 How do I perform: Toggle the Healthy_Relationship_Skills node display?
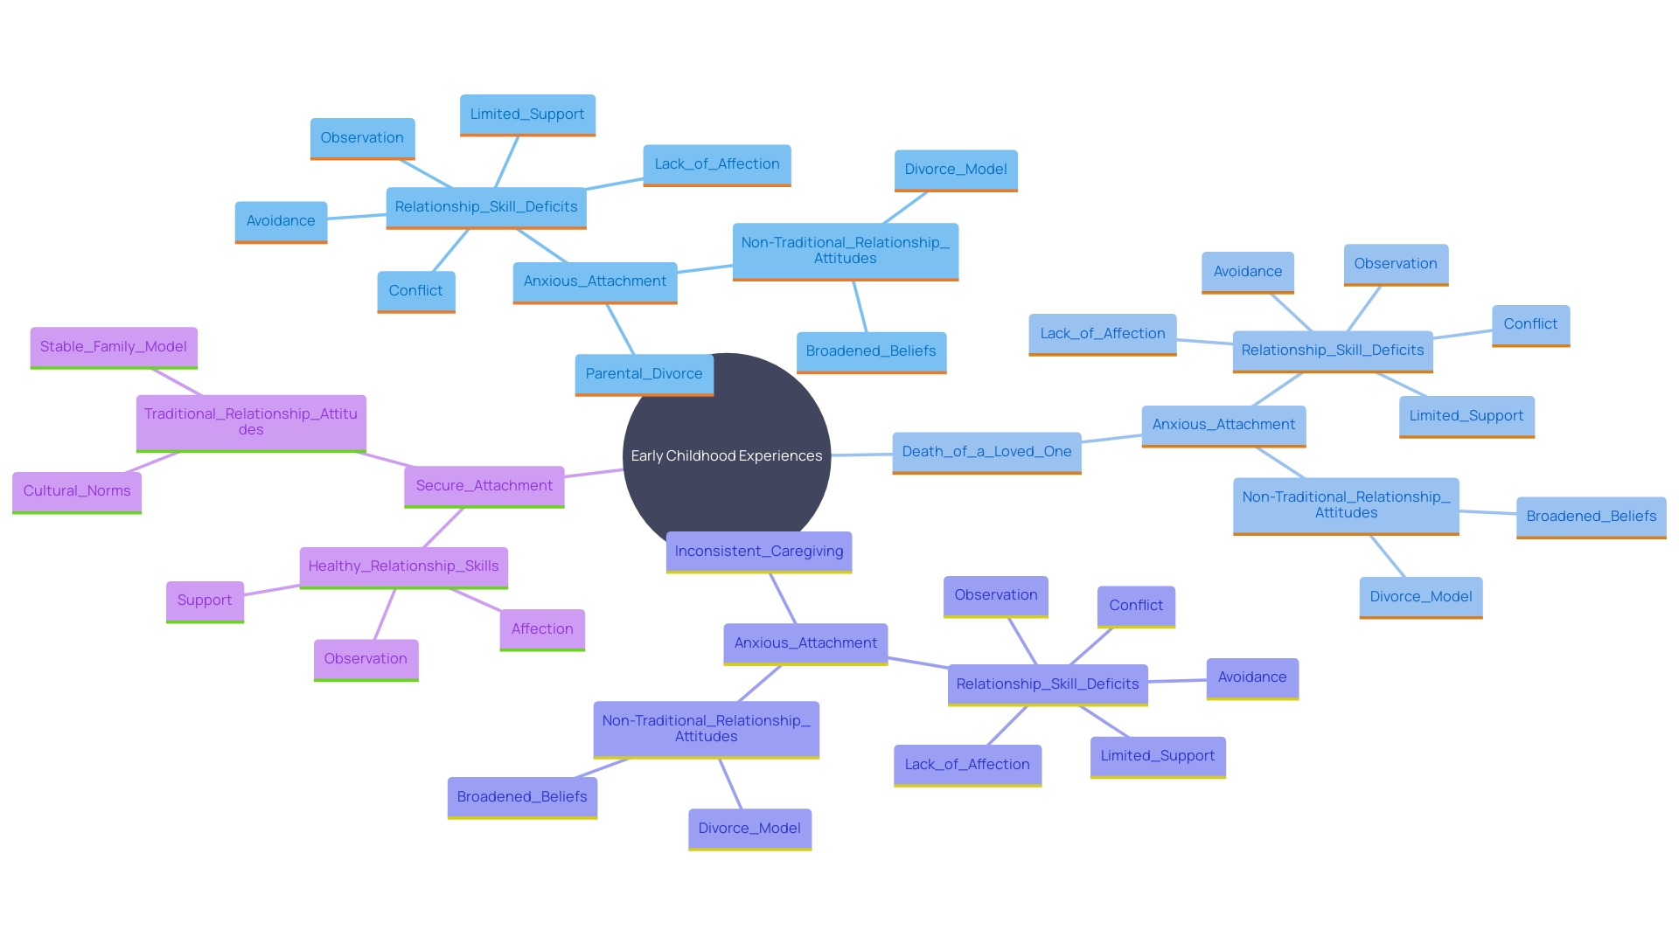coord(405,565)
